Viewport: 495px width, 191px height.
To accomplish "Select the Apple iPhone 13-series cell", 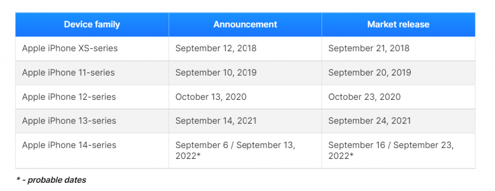I will coord(69,121).
